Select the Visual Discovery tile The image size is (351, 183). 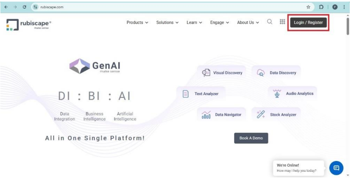[x=222, y=73]
